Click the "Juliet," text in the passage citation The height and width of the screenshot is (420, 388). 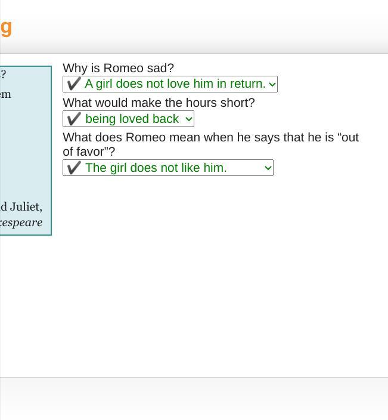pos(26,207)
